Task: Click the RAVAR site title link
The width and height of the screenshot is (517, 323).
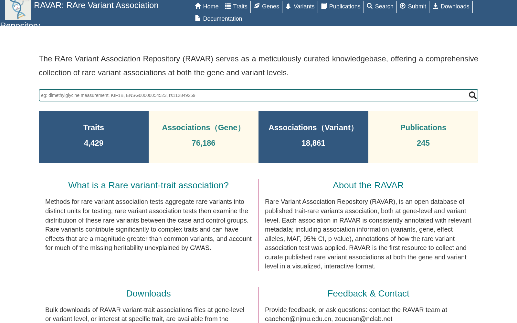Action: coord(96,5)
